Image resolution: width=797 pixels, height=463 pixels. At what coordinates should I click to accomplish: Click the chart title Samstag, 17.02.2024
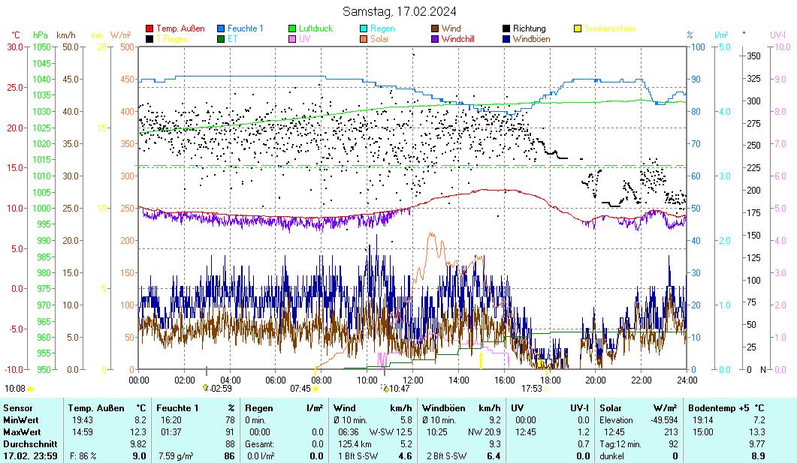[399, 11]
